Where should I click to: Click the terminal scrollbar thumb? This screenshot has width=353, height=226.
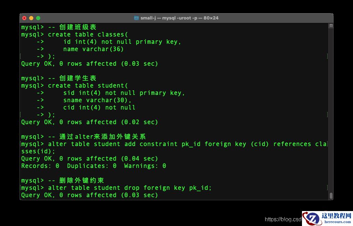click(x=331, y=195)
